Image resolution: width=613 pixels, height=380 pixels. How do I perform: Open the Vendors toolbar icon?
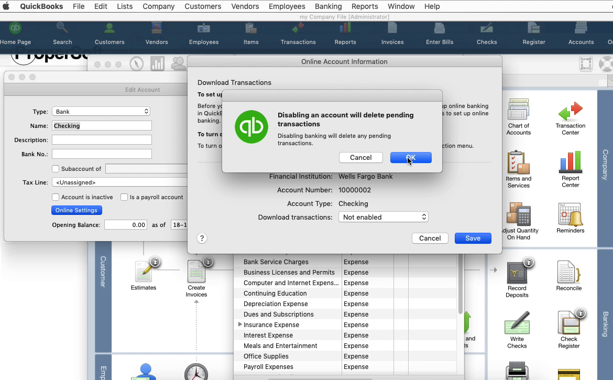point(156,34)
